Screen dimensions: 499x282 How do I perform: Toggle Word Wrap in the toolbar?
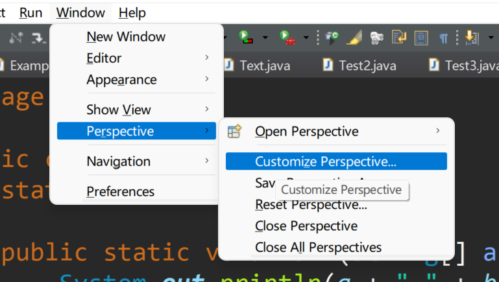click(x=398, y=38)
